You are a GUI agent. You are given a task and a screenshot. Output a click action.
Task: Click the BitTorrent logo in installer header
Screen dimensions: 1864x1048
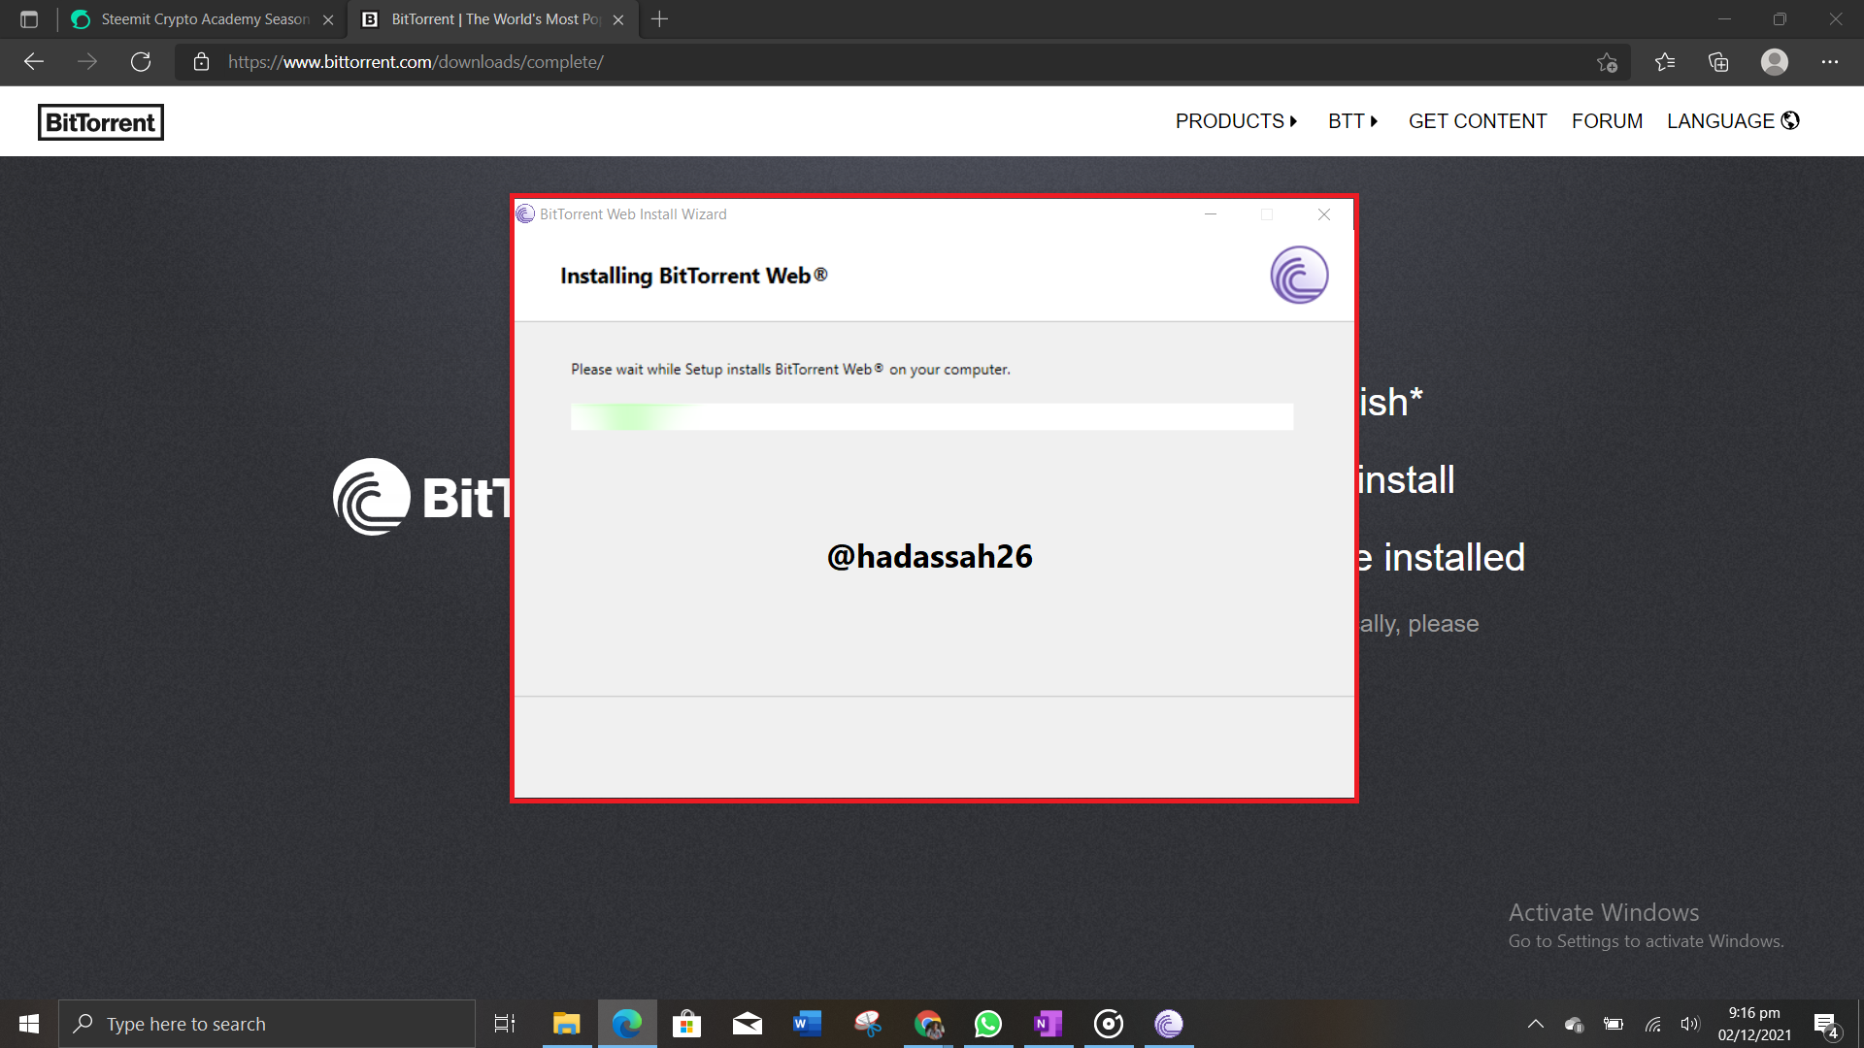[x=1299, y=275]
